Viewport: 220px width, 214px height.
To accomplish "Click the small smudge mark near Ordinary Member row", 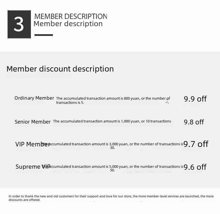I will point(167,101).
